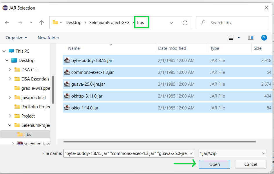The image size is (274, 174).
Task: Select libs folder in navigation tree
Action: [28, 134]
